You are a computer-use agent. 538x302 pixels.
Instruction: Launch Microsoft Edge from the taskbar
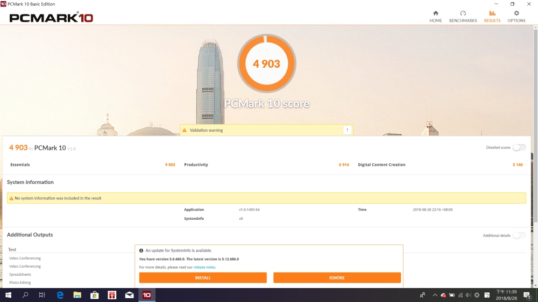pyautogui.click(x=60, y=295)
